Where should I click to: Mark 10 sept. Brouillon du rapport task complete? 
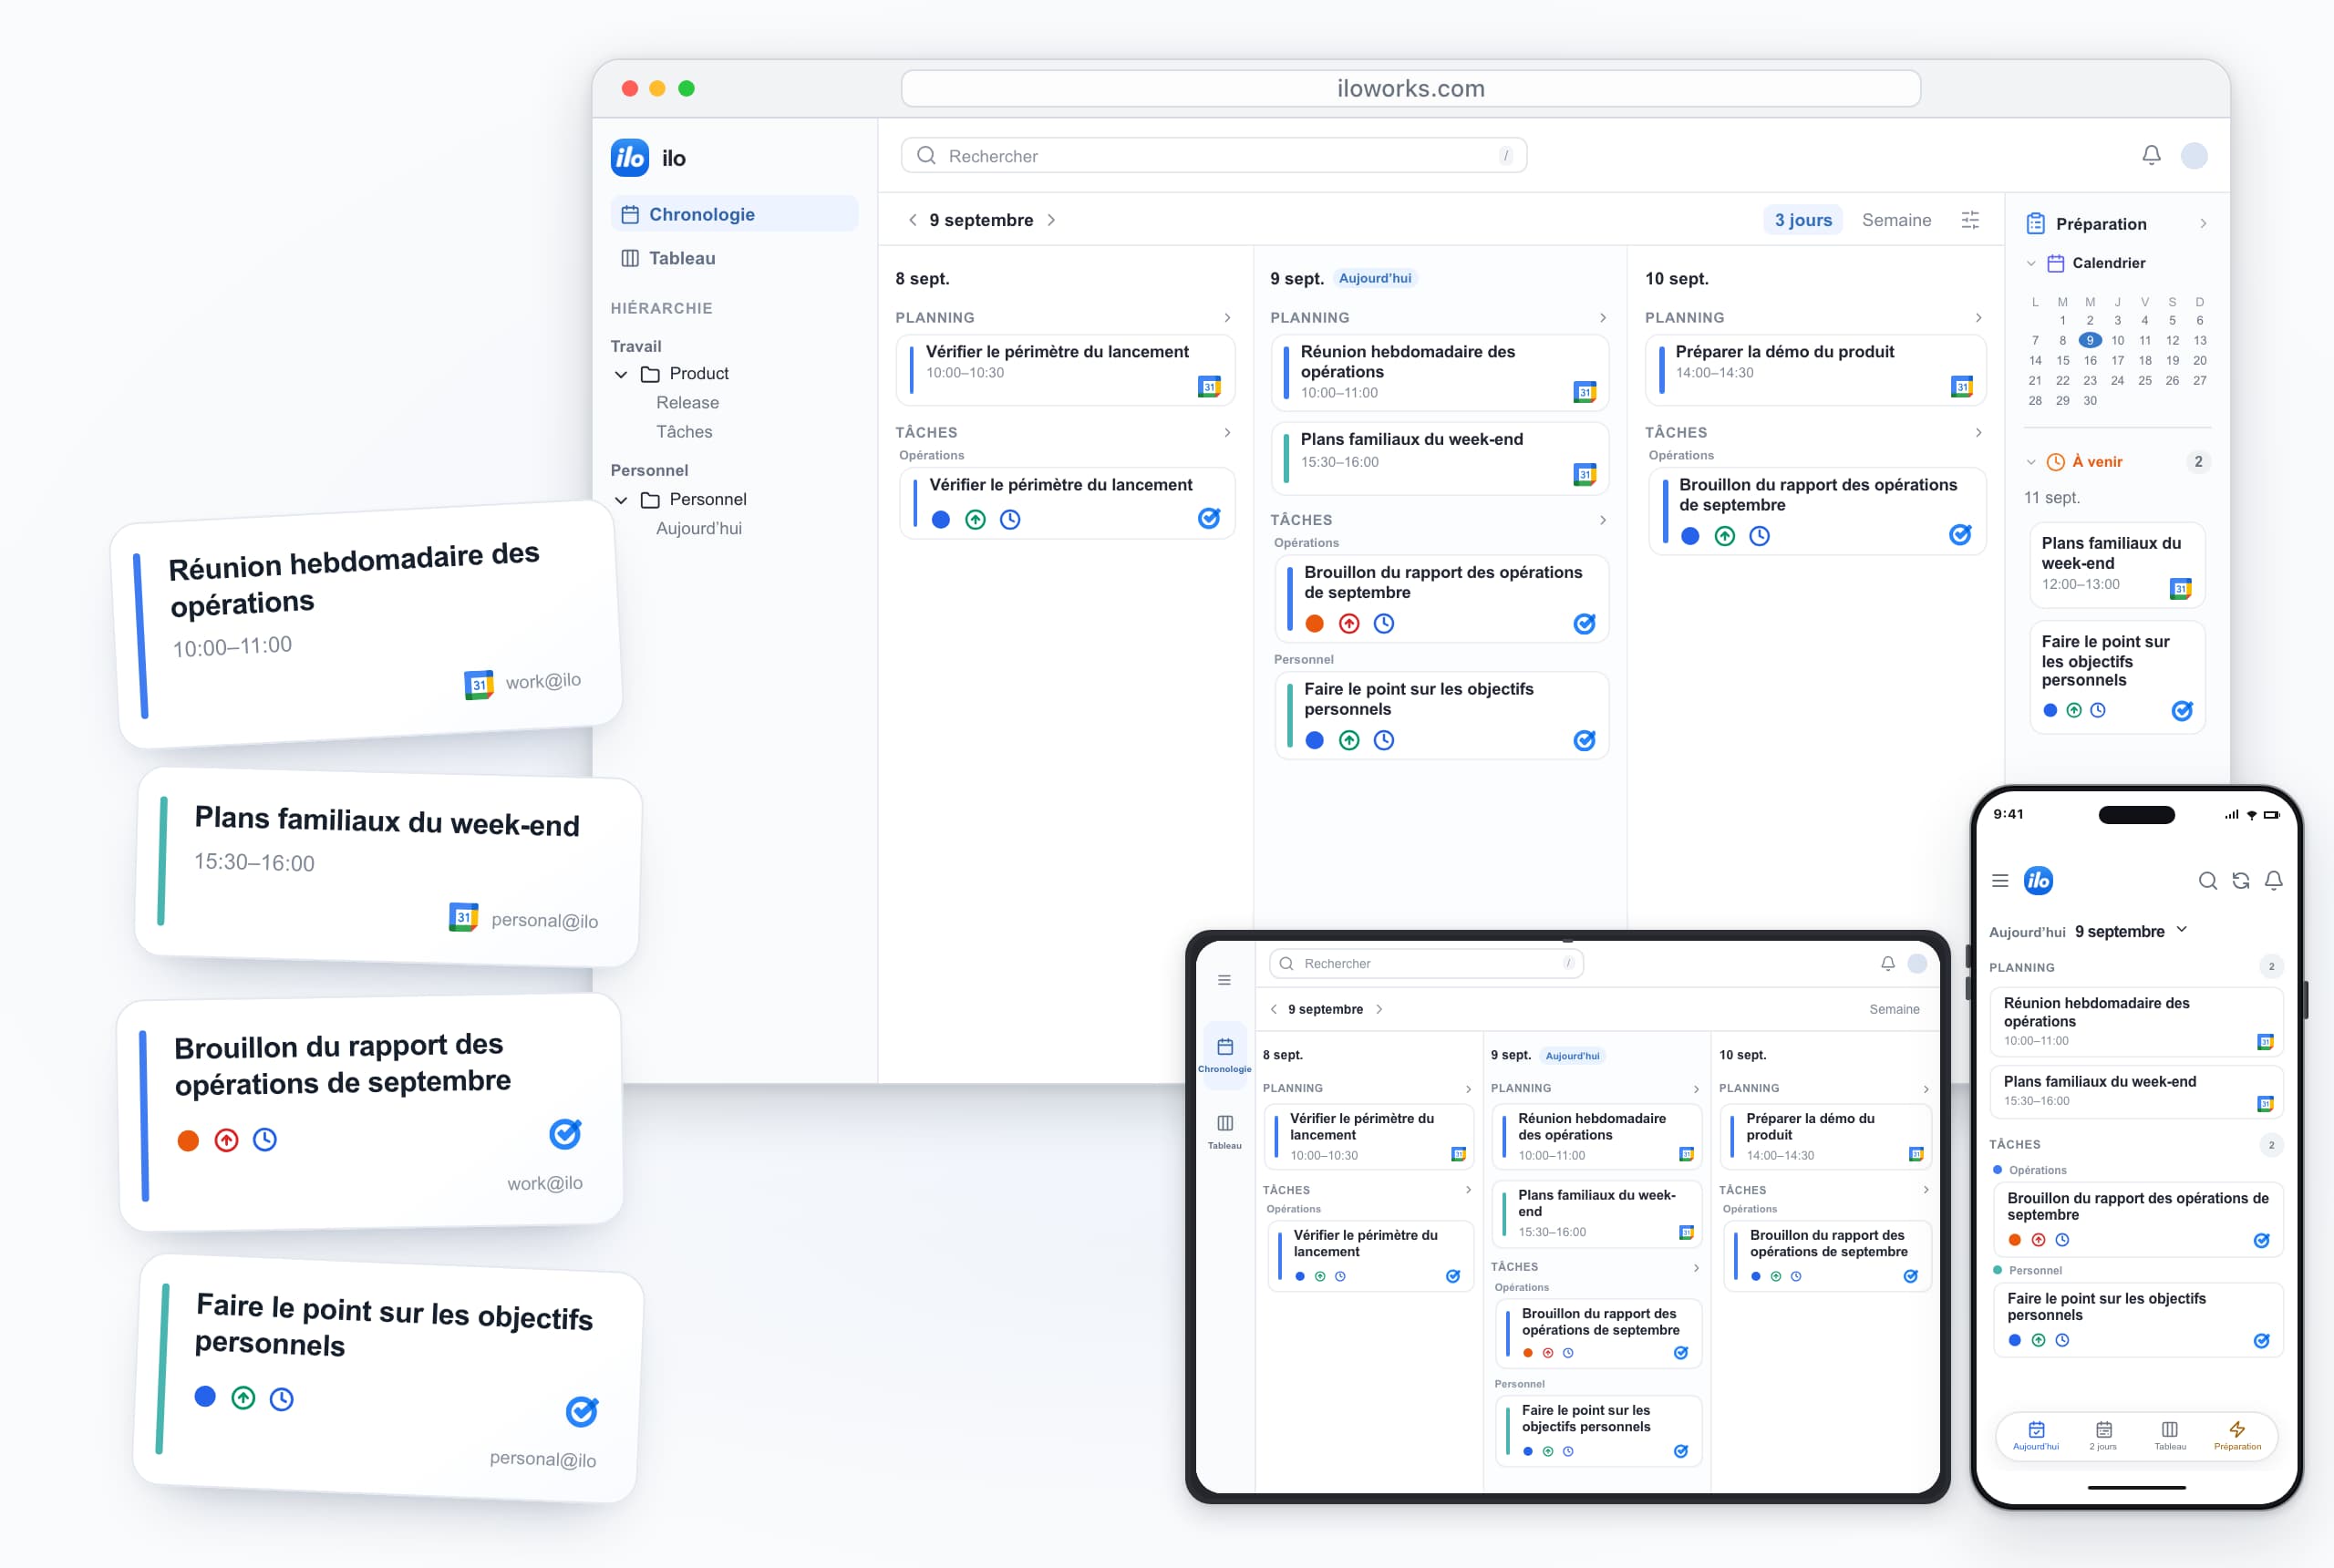tap(1960, 535)
